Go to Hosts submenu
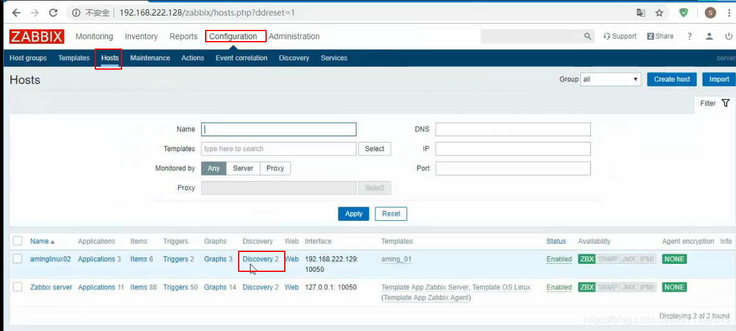This screenshot has height=331, width=736. 110,58
